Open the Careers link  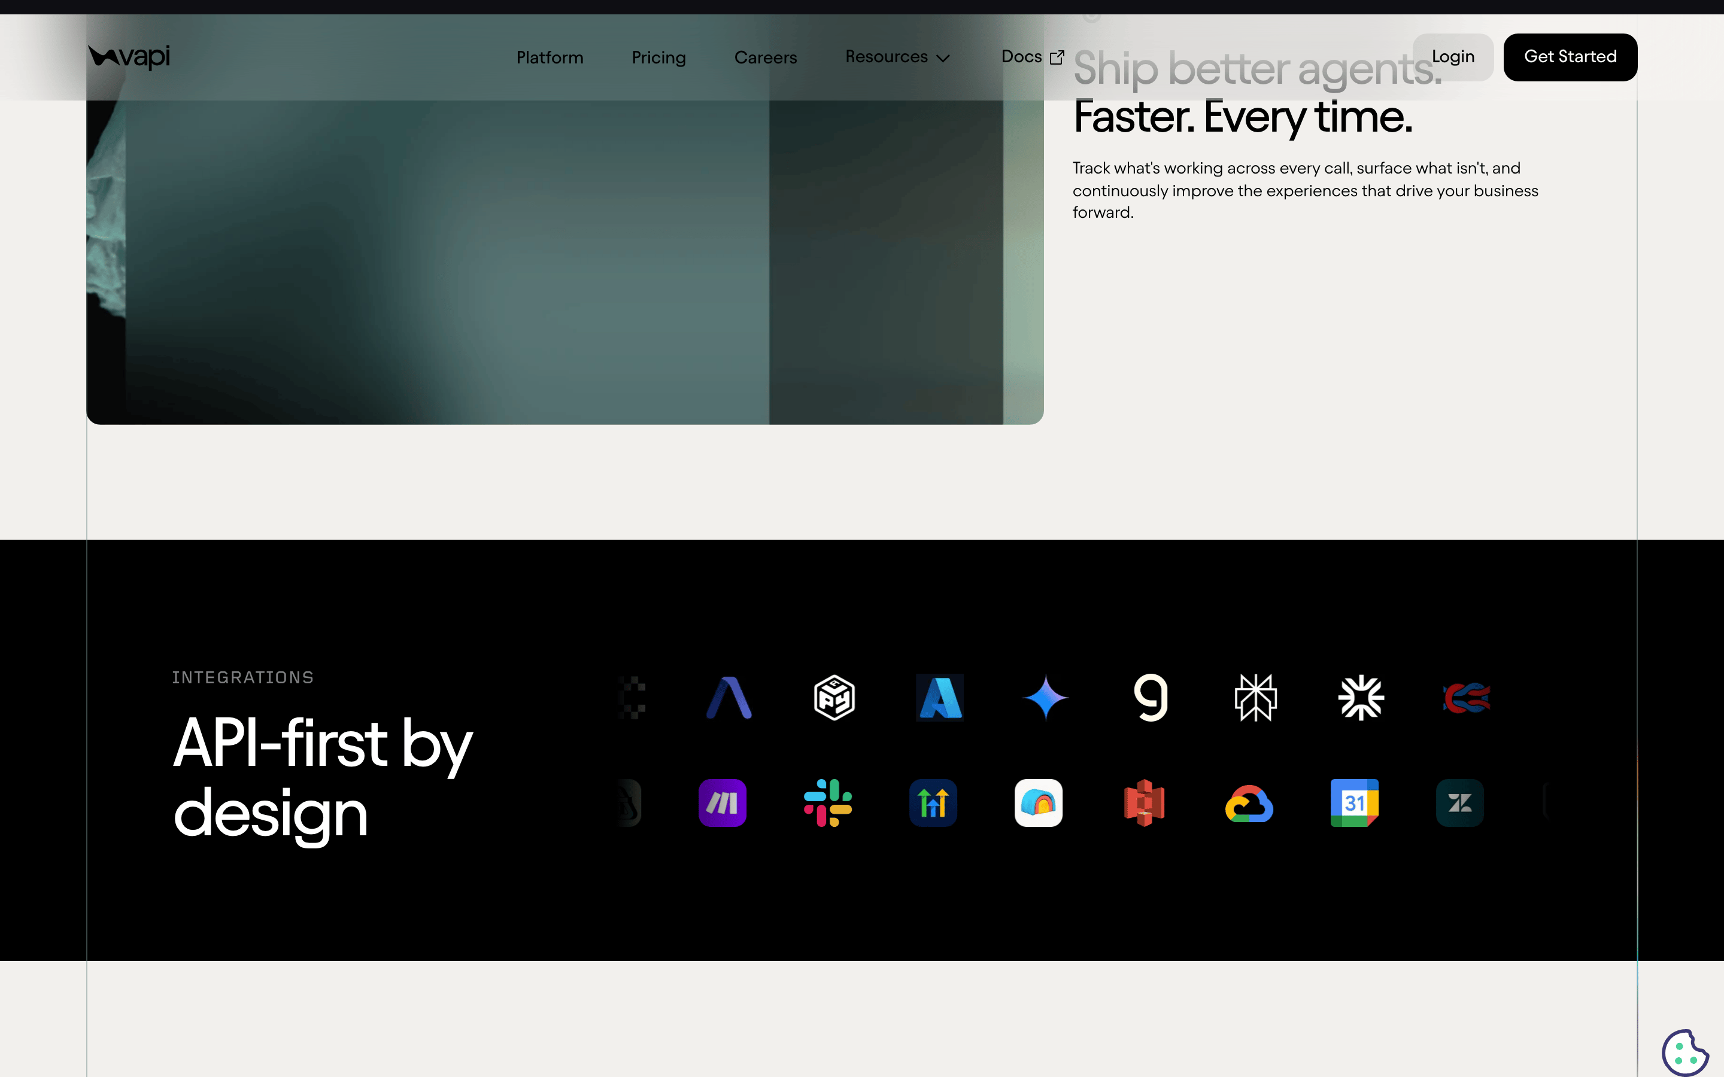click(x=766, y=57)
